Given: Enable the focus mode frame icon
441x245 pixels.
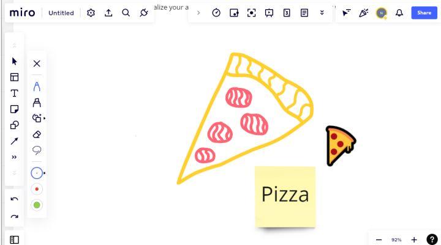Looking at the screenshot, I should point(252,13).
